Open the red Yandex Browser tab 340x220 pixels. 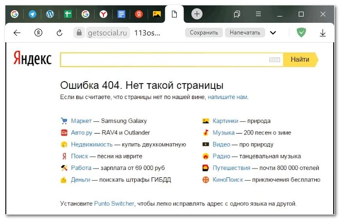pyautogui.click(x=103, y=14)
